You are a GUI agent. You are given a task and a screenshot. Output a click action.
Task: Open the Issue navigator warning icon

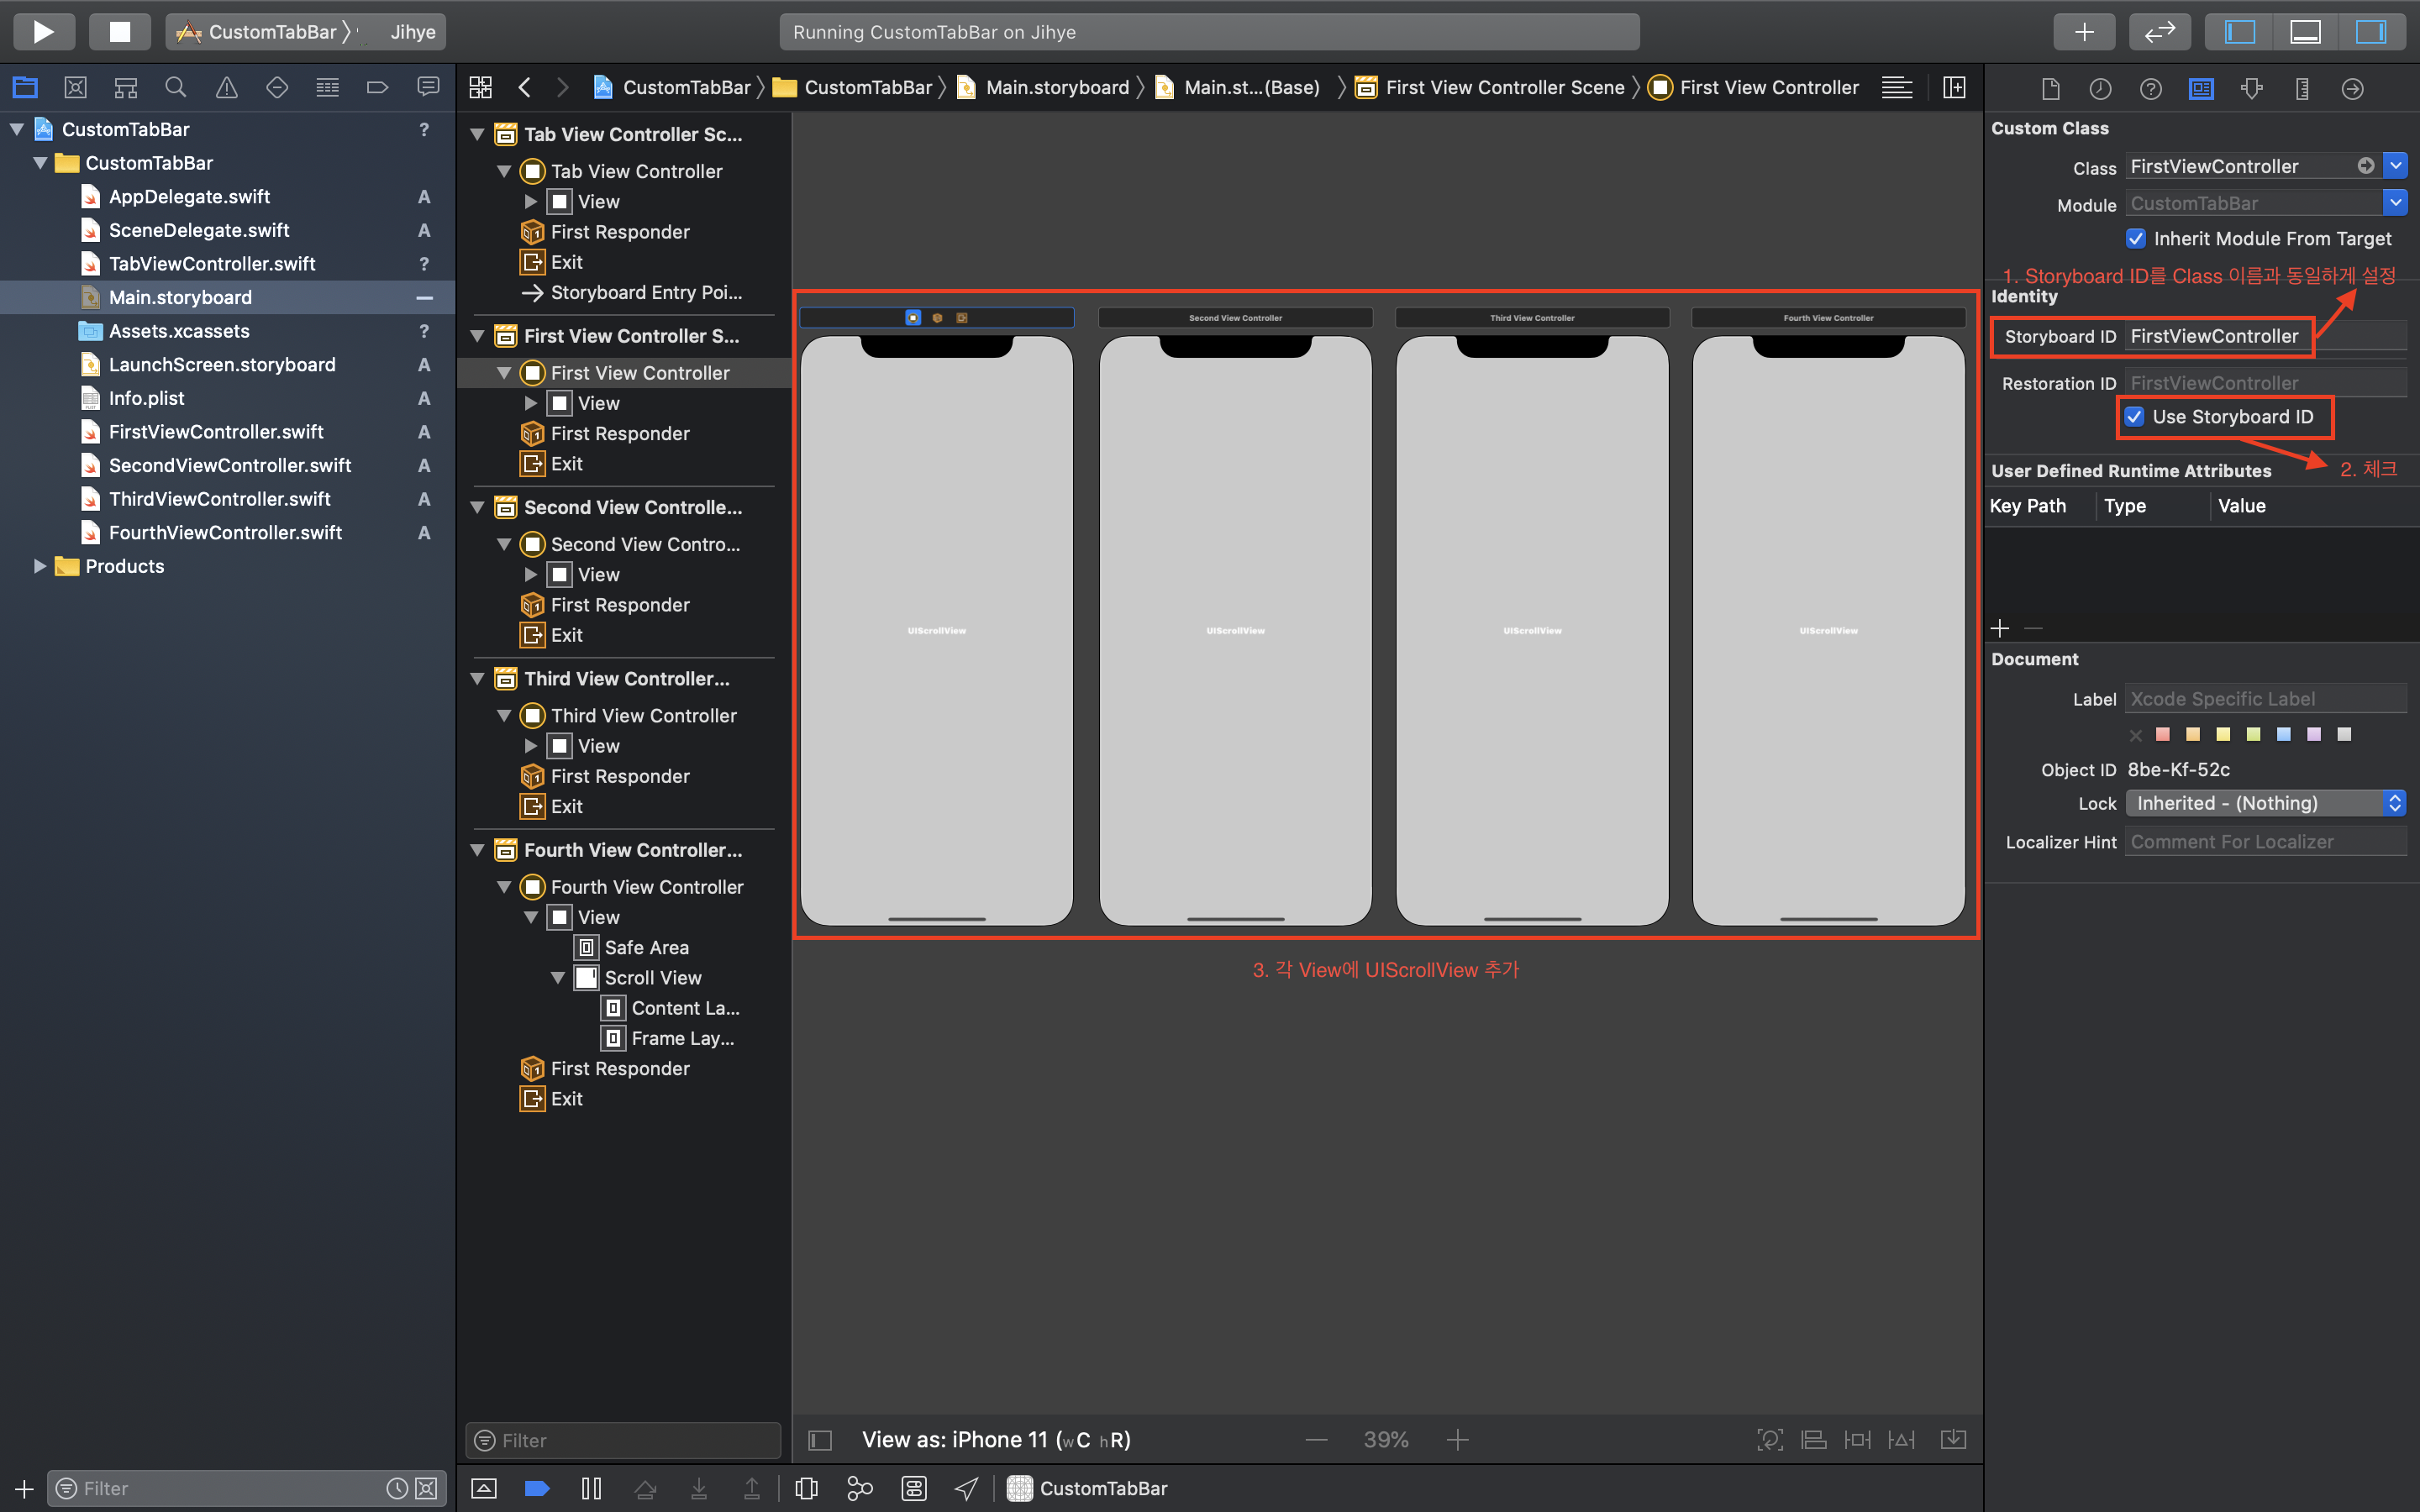click(227, 88)
